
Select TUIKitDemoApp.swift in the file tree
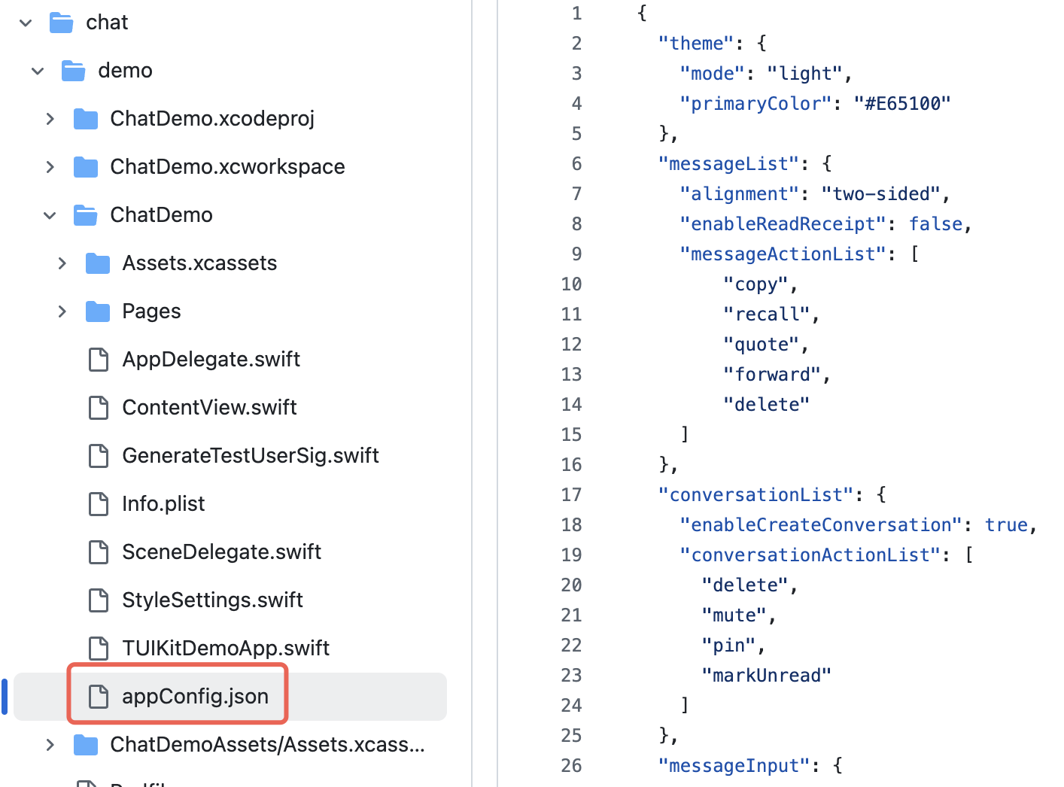pos(226,649)
